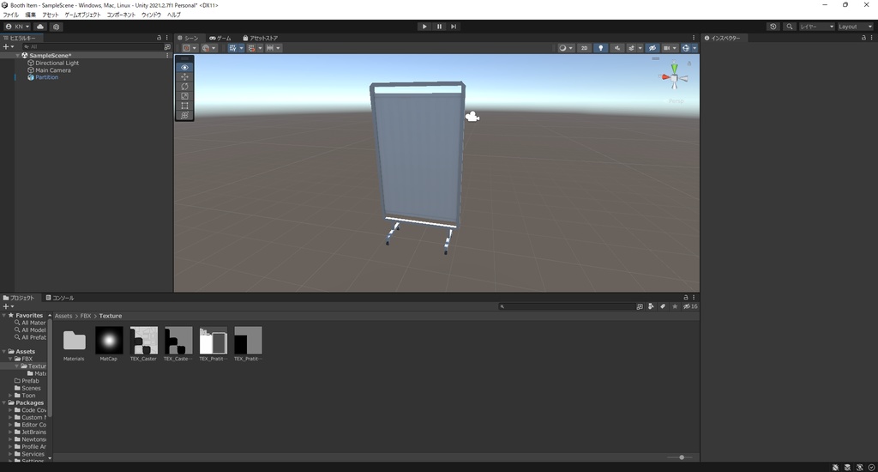Go to Assets in breadcrumb path
Screen dimensions: 878x472
click(63, 316)
